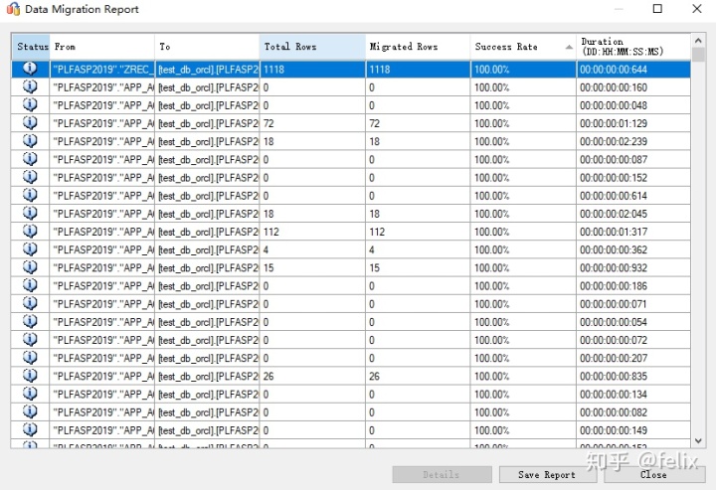The width and height of the screenshot is (716, 490).
Task: Click status icon of row lasting 00:00:00:932
Action: pos(30,267)
